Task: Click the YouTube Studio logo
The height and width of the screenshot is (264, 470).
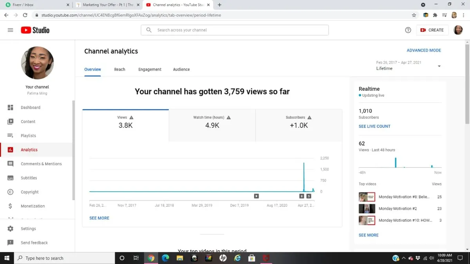Action: pos(35,30)
